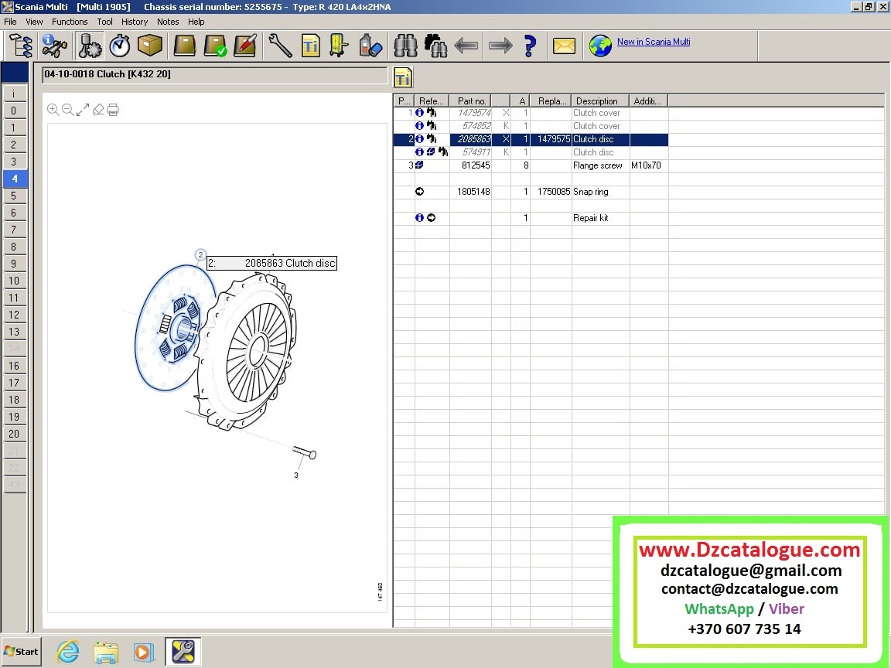Zoom out of the clutch illustration
This screenshot has height=668, width=891.
[x=67, y=109]
